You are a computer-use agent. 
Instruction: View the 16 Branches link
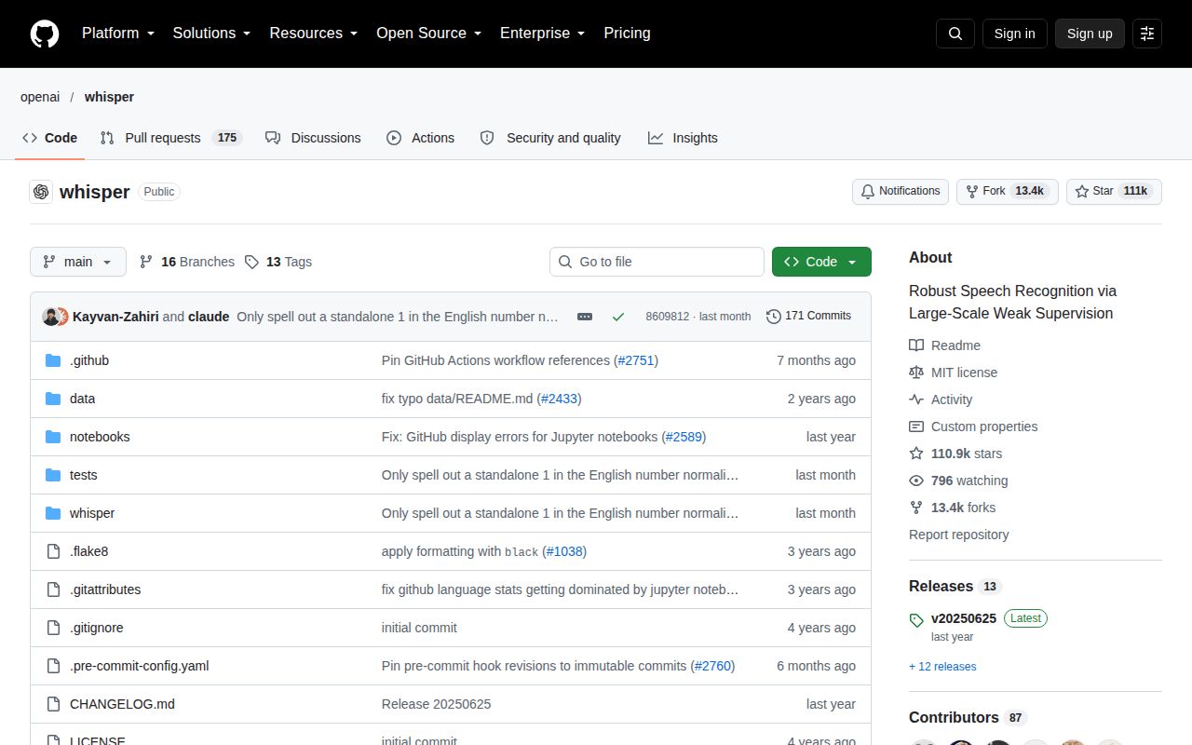[x=187, y=262]
